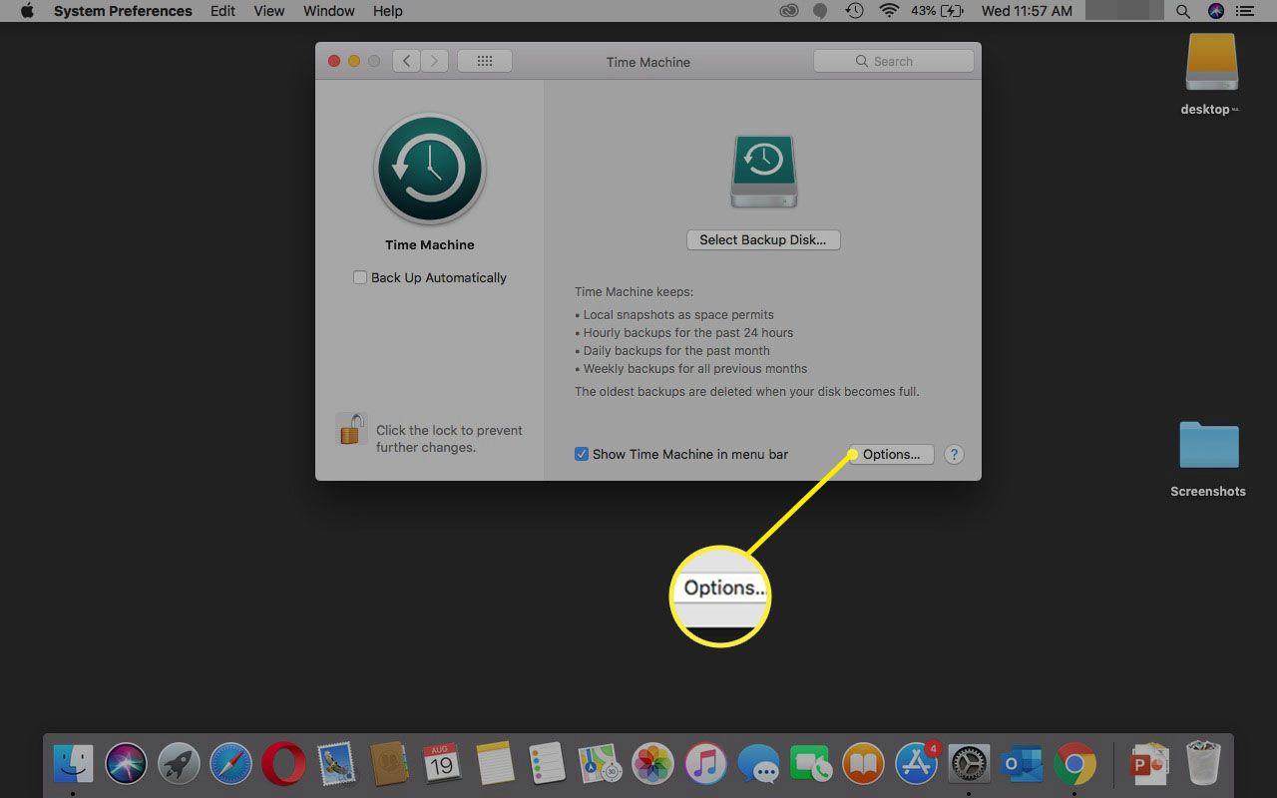Click red close button of Time Machine window

[334, 61]
